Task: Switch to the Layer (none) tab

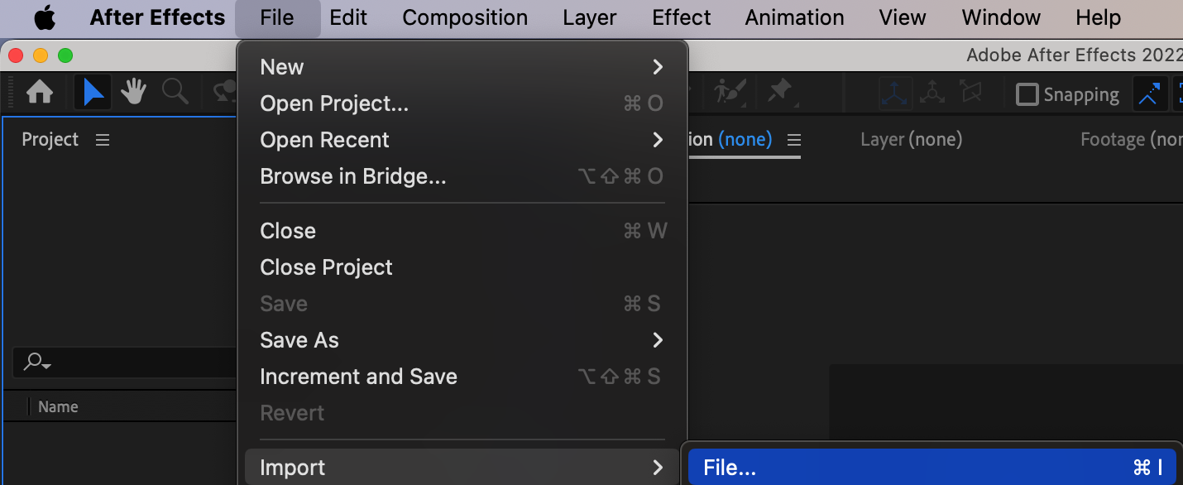Action: point(911,140)
